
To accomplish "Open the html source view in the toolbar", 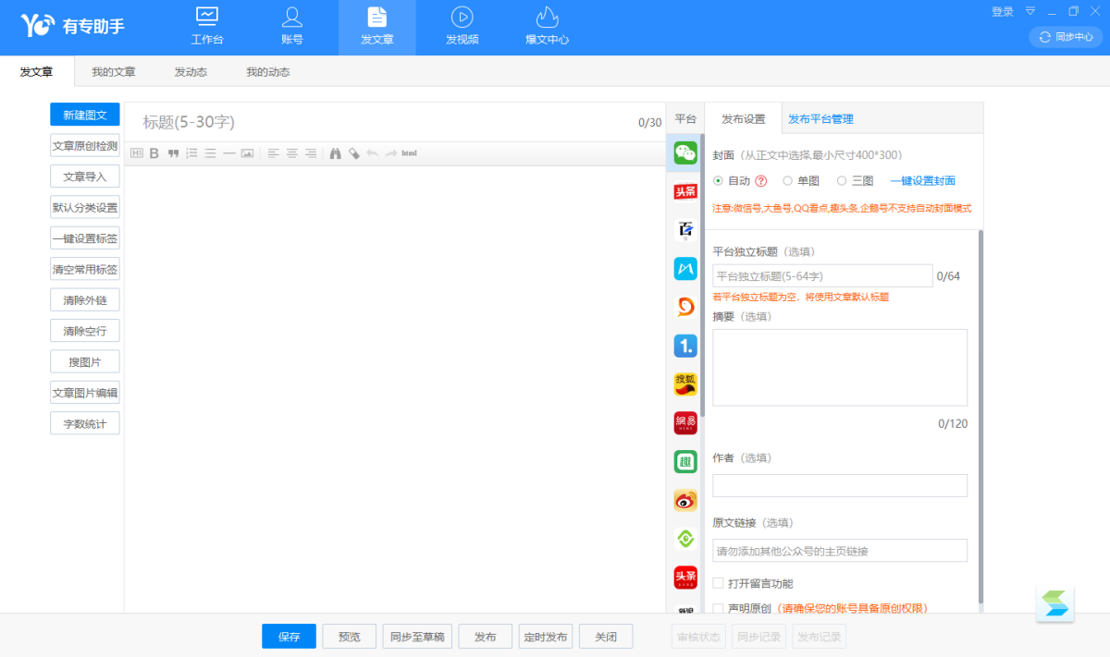I will (x=409, y=153).
